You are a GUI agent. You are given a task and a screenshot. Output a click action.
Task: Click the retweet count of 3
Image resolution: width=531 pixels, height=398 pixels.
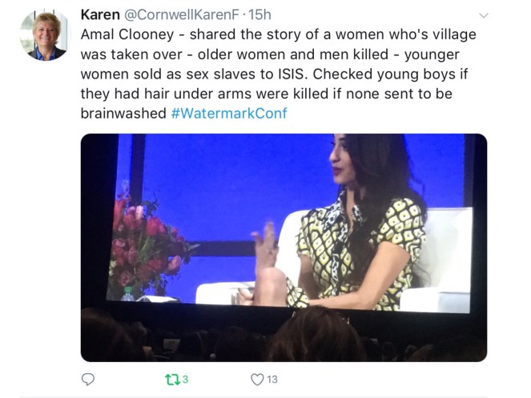click(x=184, y=379)
